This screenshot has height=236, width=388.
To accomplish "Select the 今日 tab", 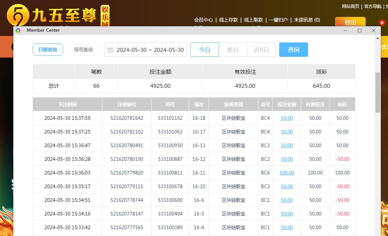I will [x=204, y=50].
